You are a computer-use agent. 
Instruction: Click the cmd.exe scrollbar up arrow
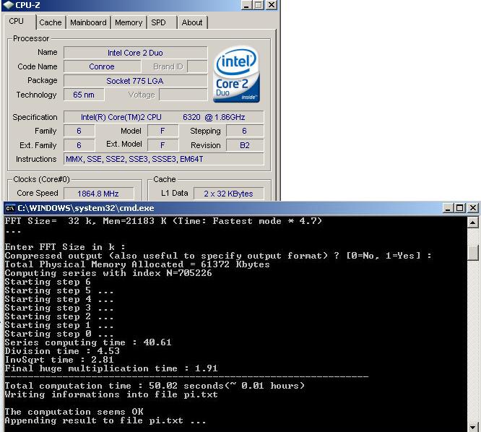click(473, 223)
